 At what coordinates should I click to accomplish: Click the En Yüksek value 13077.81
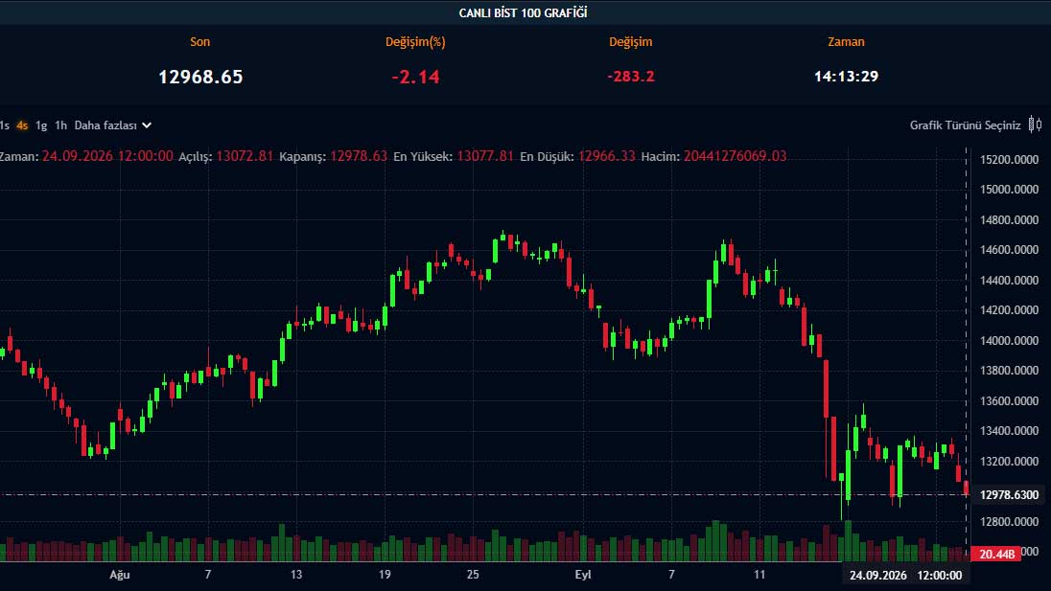[x=484, y=157]
